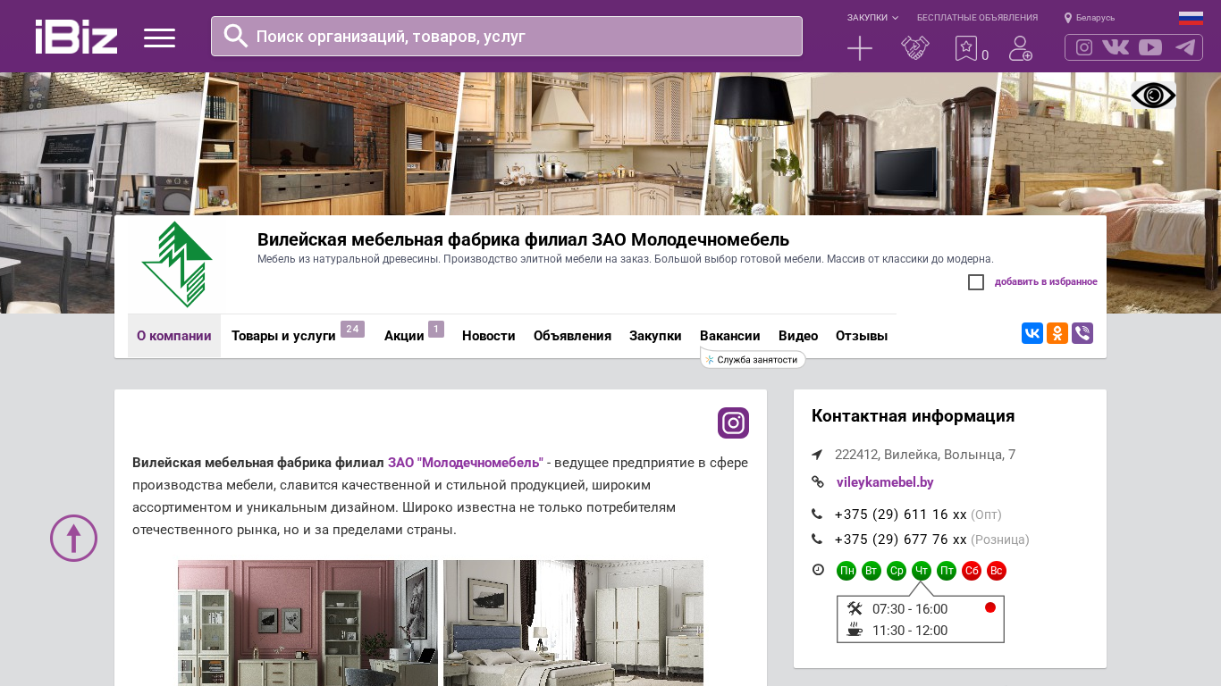
Task: Click the plus add icon in header
Action: [860, 48]
